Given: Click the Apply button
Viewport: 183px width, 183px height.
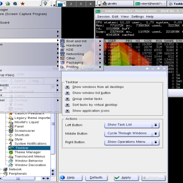Looking at the screenshot, I should (126, 178).
